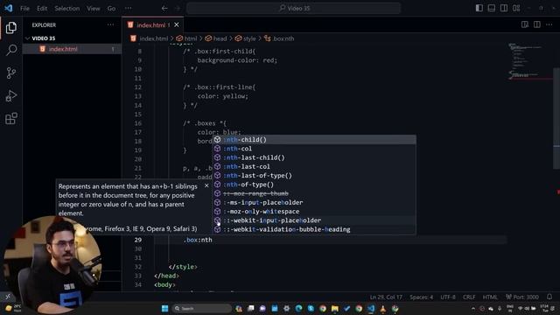Click Port: 3000 Live Server button
Viewport: 560px width, 315px height.
(x=522, y=297)
